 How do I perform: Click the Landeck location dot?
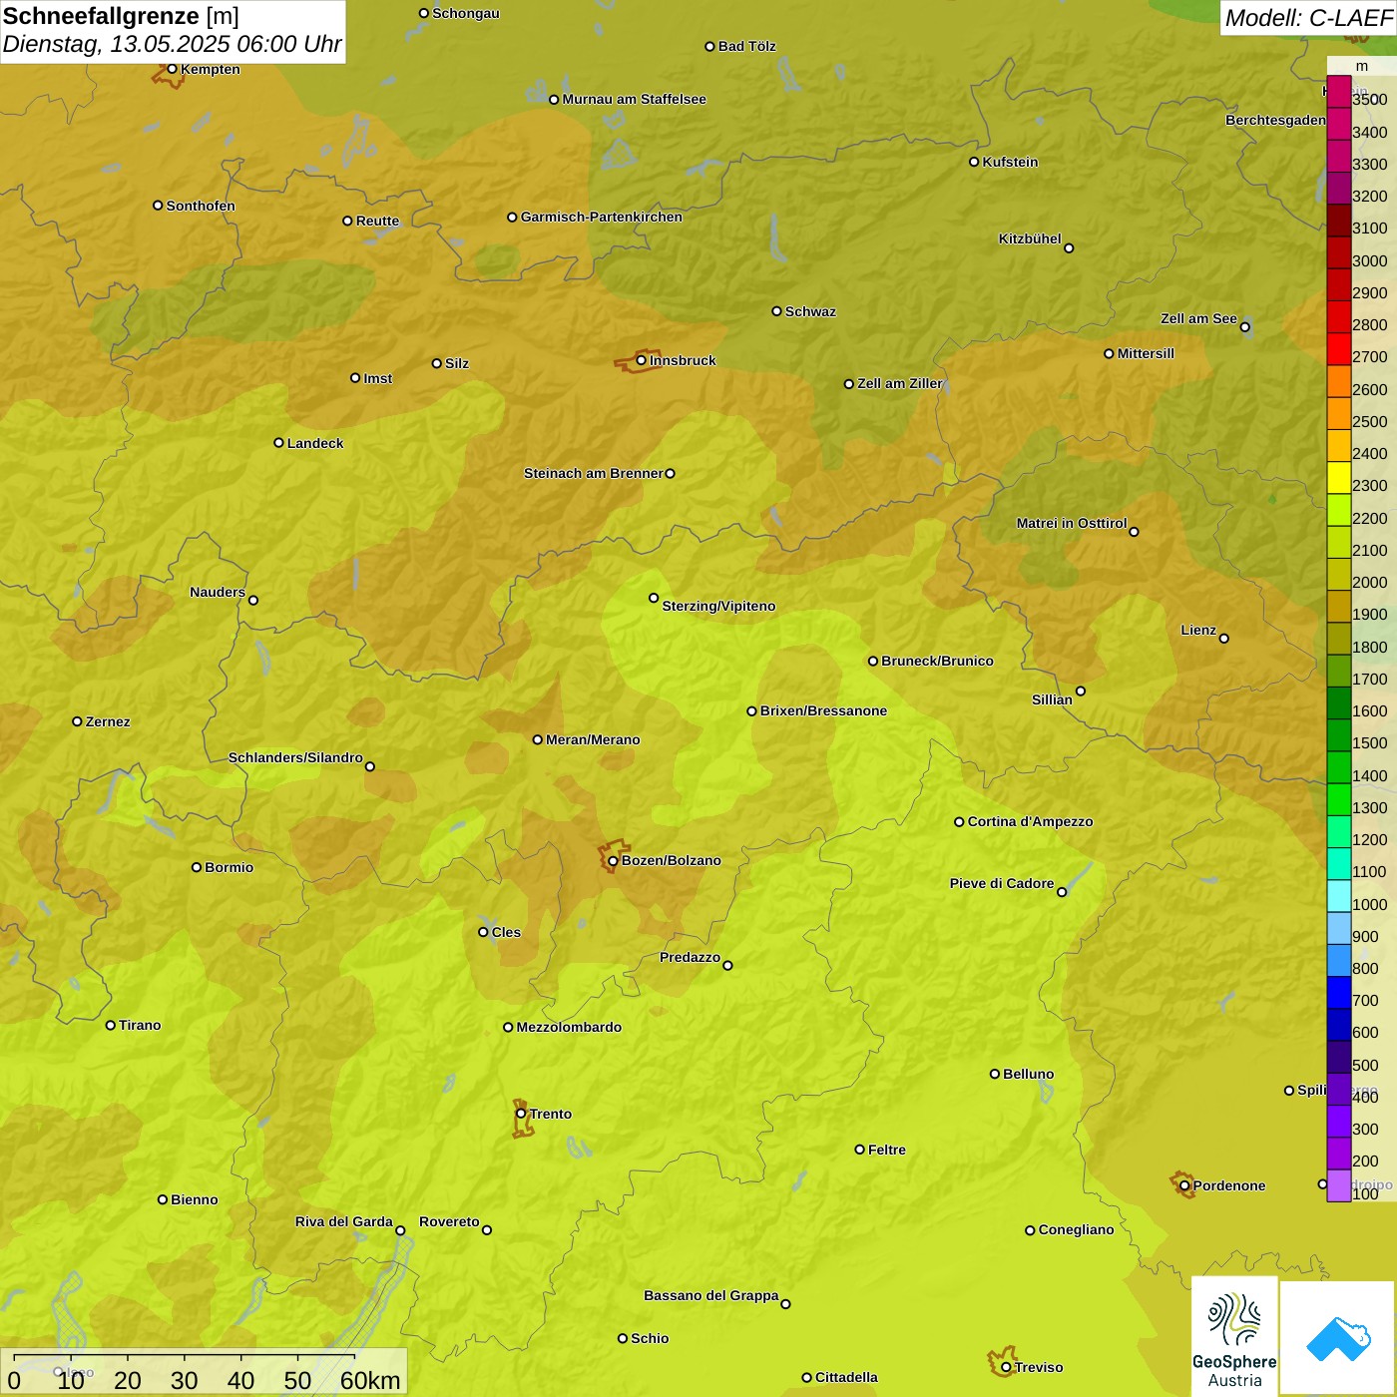pos(278,443)
